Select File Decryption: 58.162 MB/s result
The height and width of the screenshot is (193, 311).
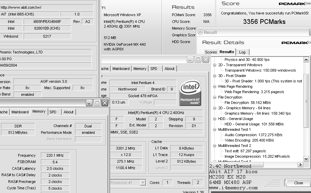[248, 103]
